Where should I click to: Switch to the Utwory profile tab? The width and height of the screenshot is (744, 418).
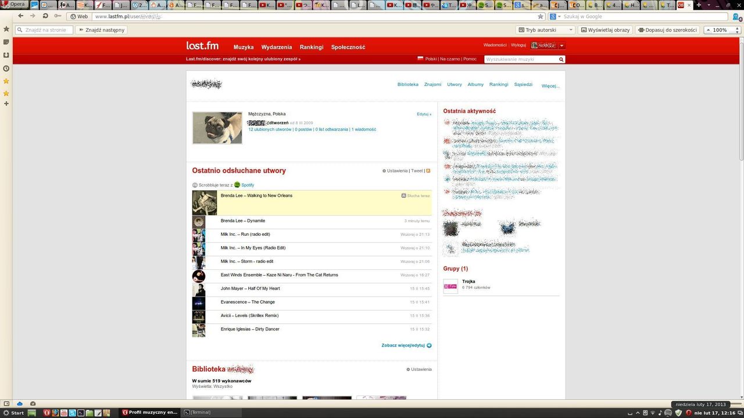(455, 84)
